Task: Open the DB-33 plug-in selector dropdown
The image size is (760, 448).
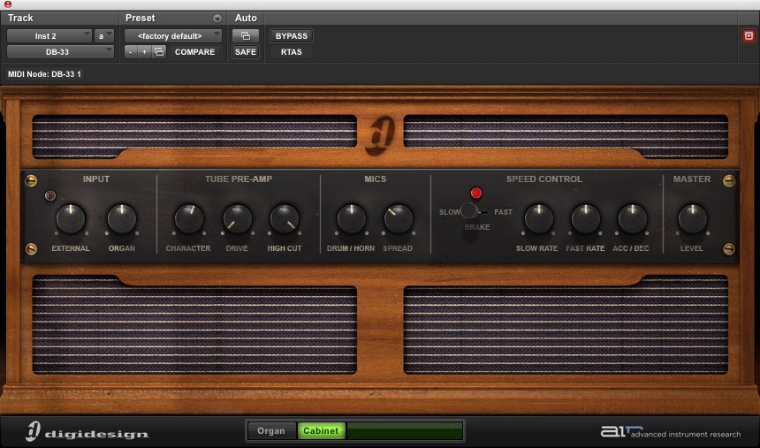Action: point(60,52)
